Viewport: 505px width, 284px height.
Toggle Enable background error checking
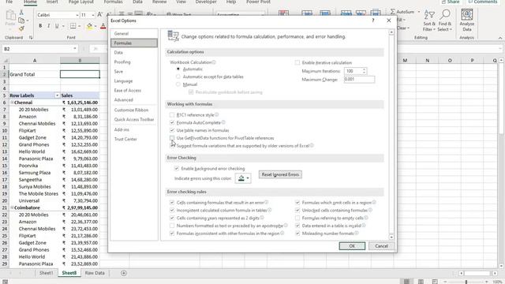tap(177, 168)
